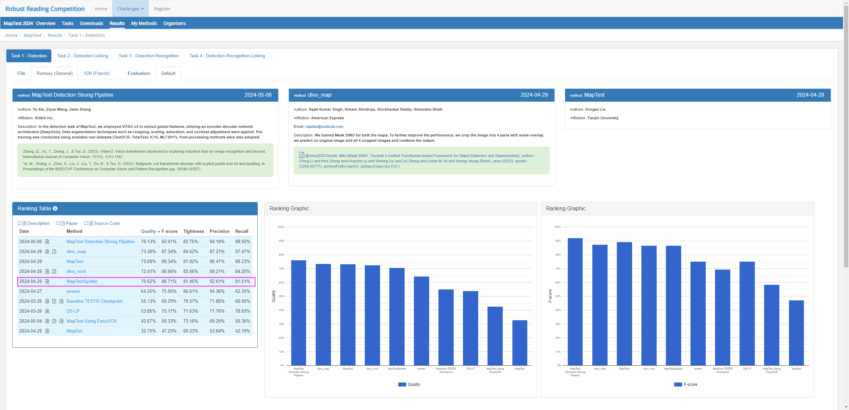Image resolution: width=849 pixels, height=410 pixels.
Task: Open the PDF icon in dino_map citation box
Action: point(302,155)
